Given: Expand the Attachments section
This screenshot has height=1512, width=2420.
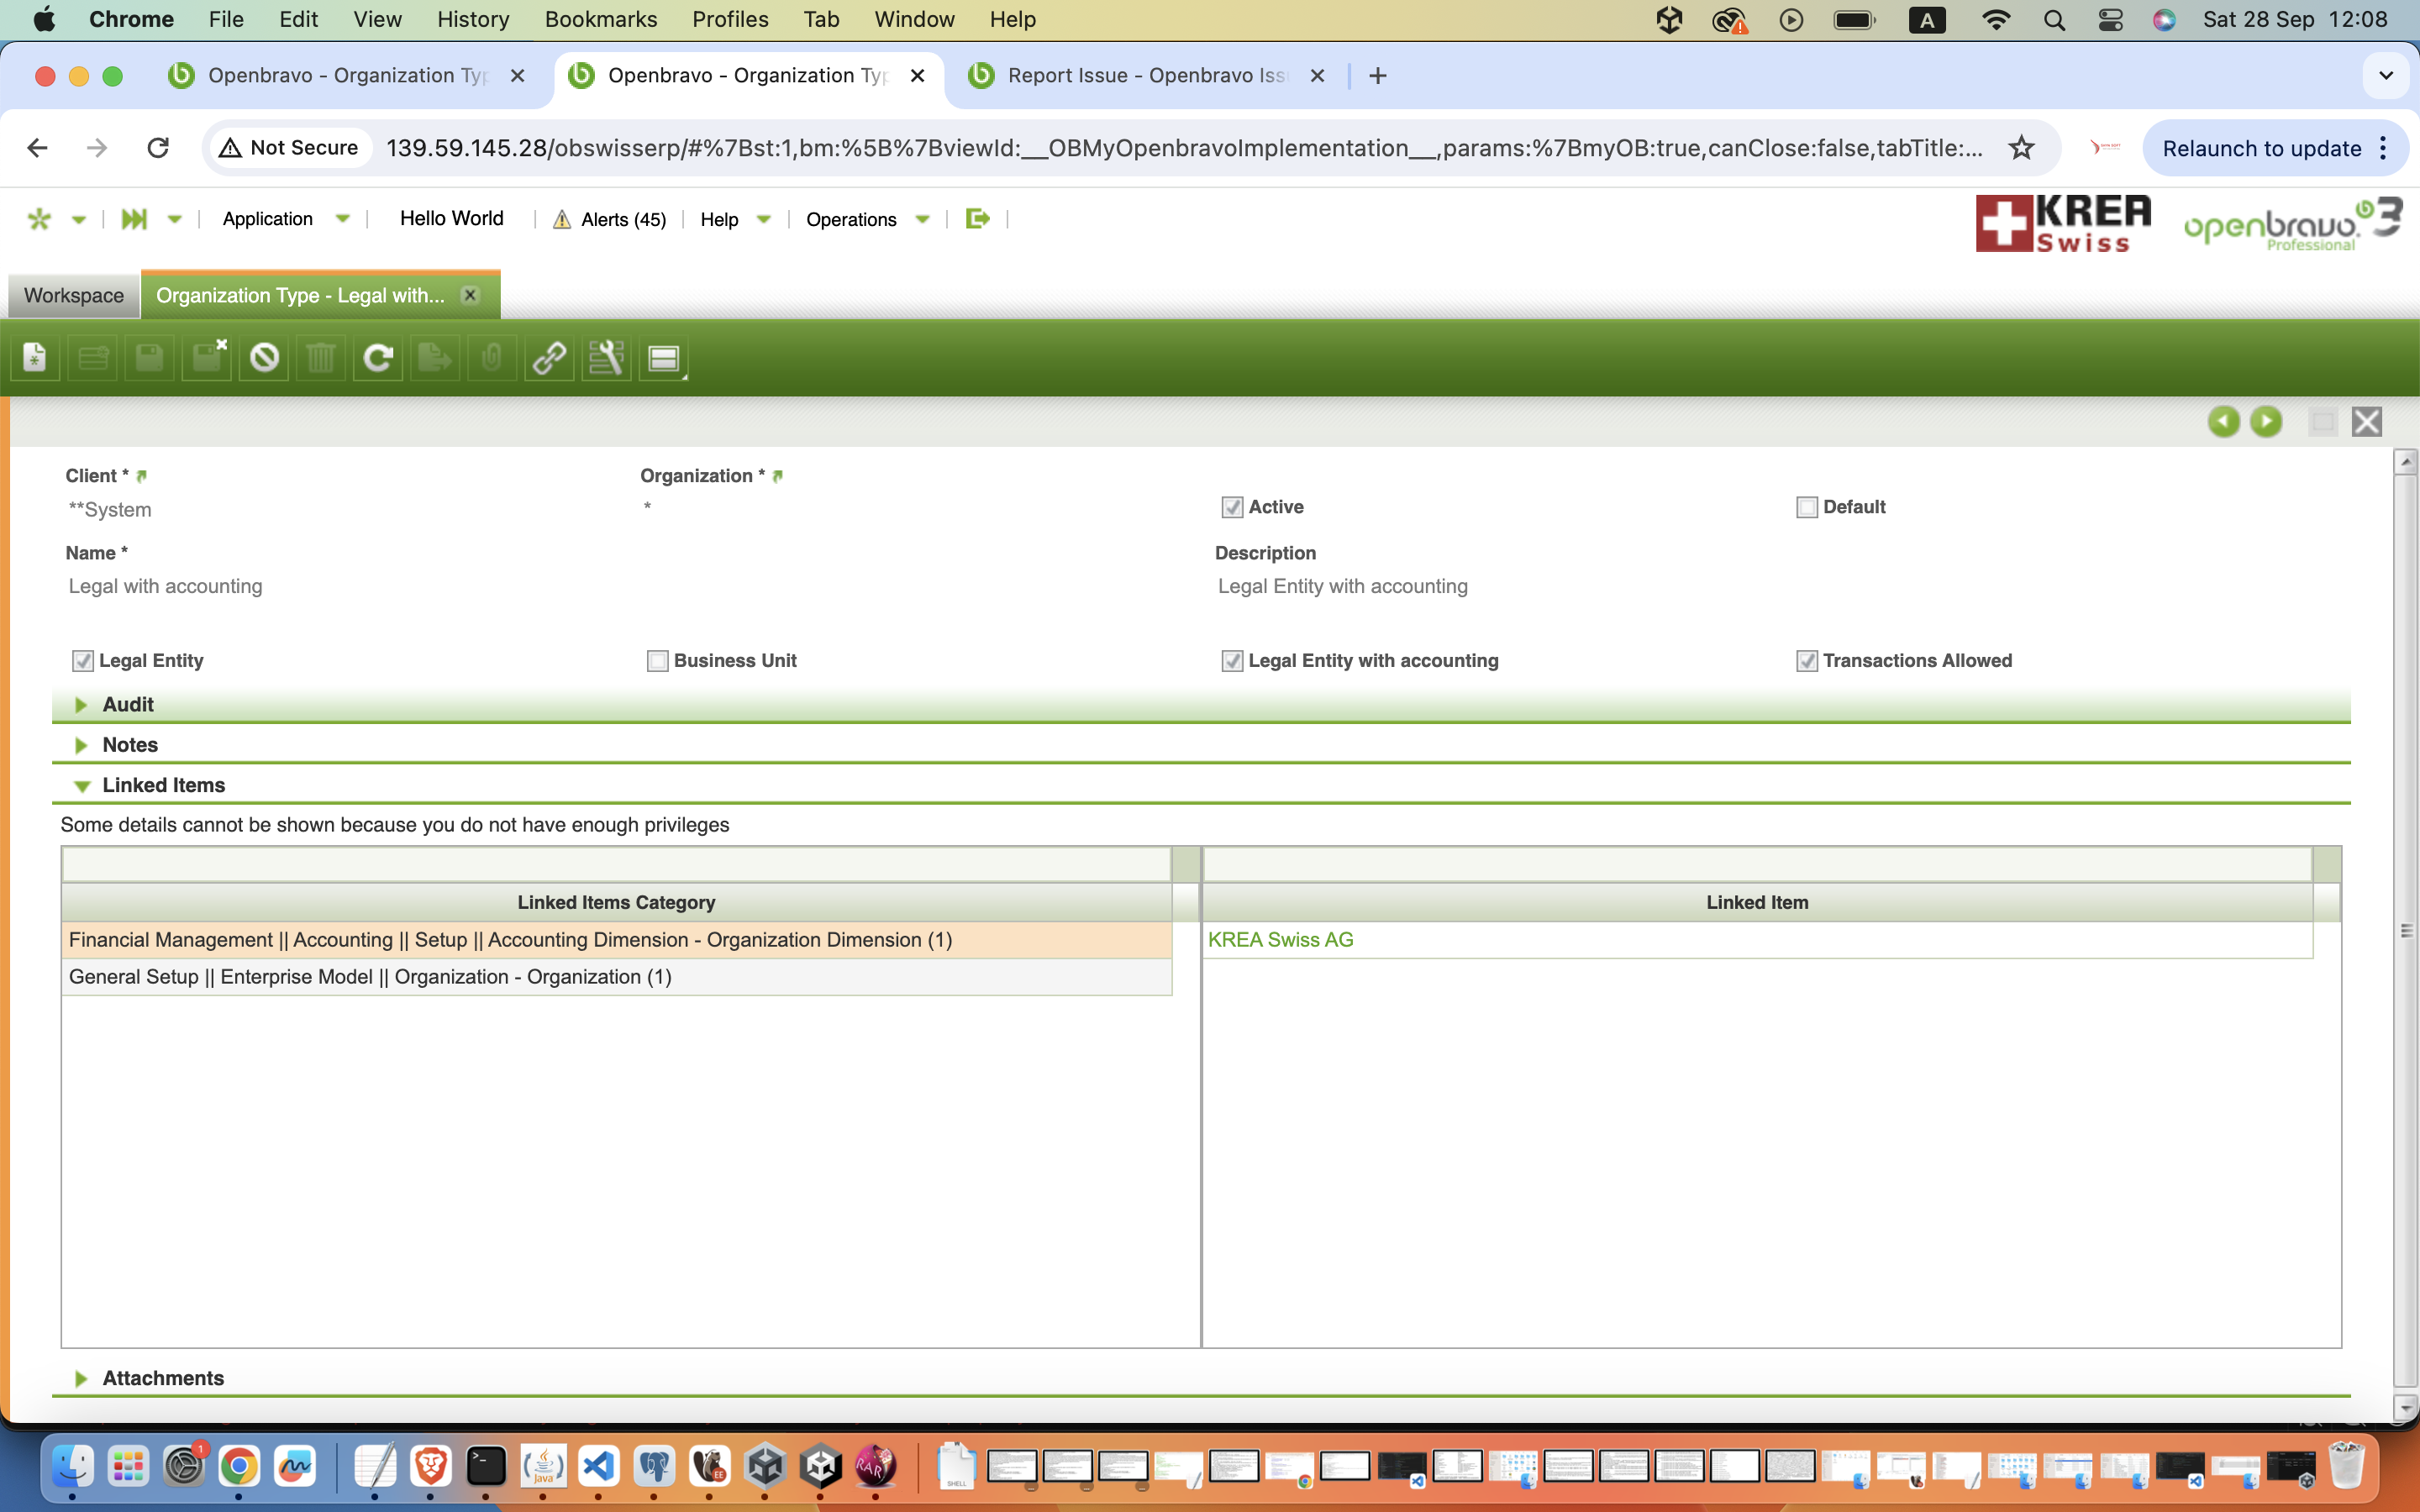Looking at the screenshot, I should click(162, 1378).
